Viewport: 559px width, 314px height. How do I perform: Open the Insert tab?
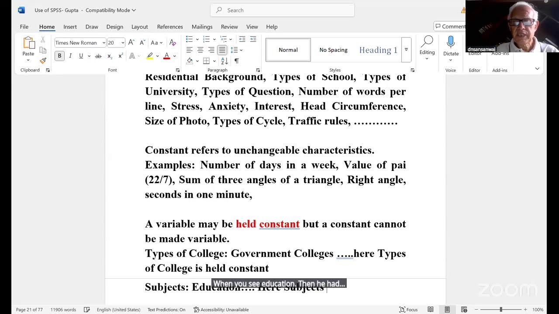coord(70,27)
